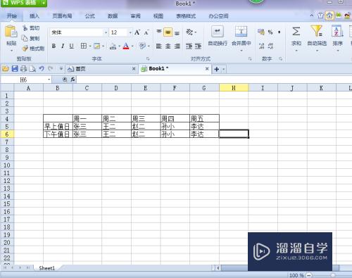
Task: Open the Sort (排序) dropdown arrow
Action: (338, 51)
